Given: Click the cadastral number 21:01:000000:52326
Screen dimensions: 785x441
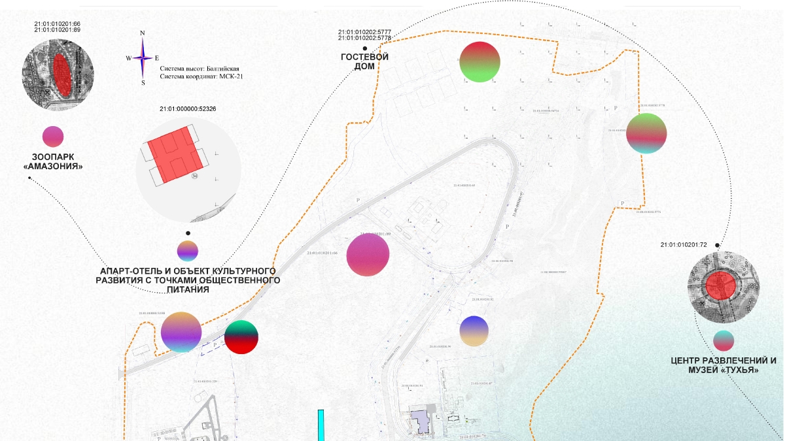Looking at the screenshot, I should pos(188,108).
